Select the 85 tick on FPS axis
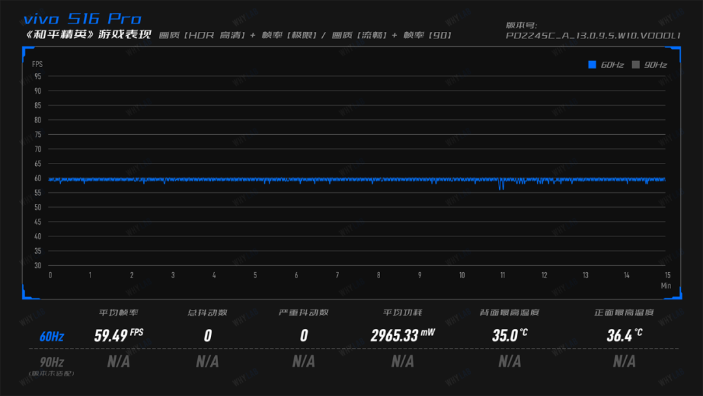 tap(38, 106)
